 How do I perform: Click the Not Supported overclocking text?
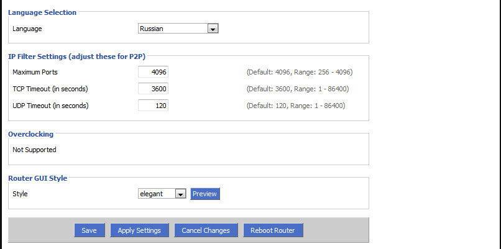(34, 150)
